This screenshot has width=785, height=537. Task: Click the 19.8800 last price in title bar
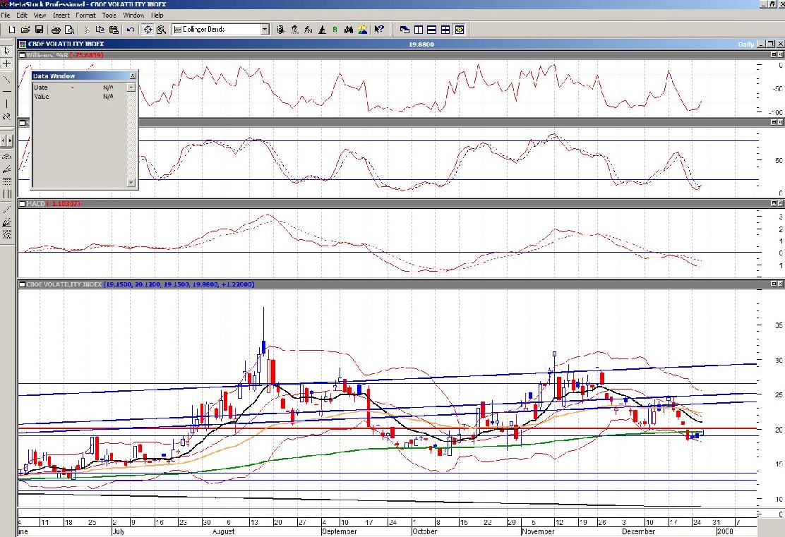(x=421, y=44)
